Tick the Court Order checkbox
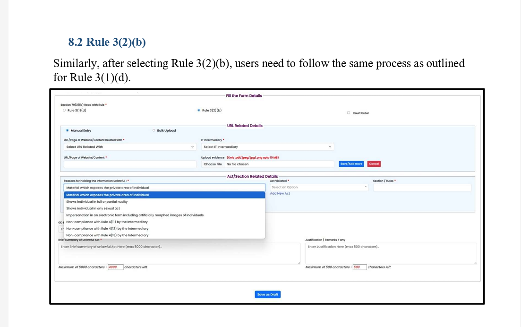Image resolution: width=521 pixels, height=327 pixels. (x=349, y=113)
